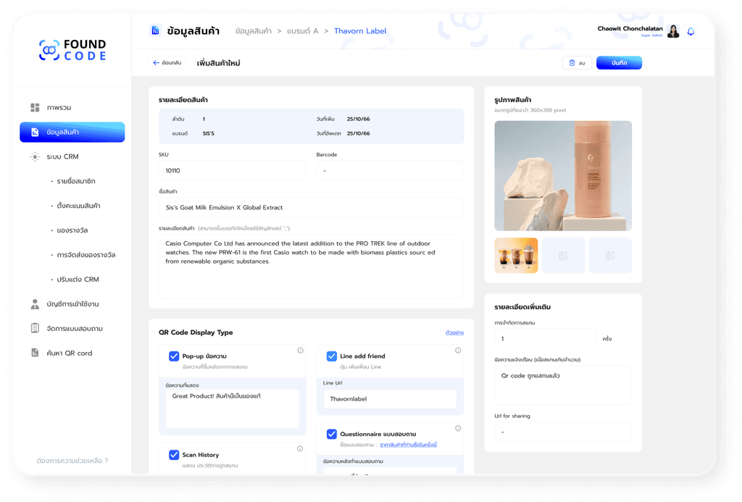The width and height of the screenshot is (742, 502).
Task: Click the ระบบ CRM sidebar icon
Action: point(35,156)
